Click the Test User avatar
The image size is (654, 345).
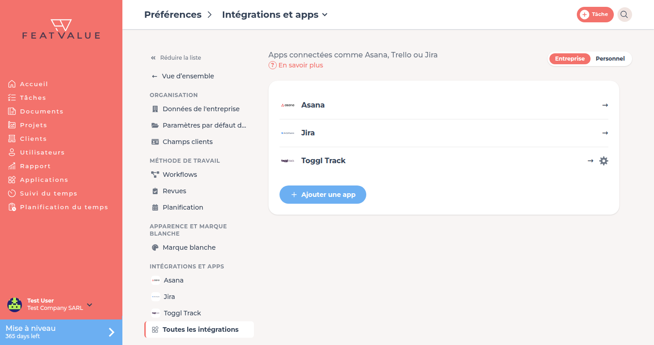tap(15, 304)
